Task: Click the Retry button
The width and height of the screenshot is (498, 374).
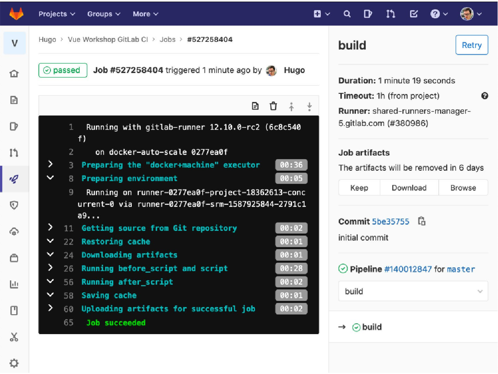Action: [x=472, y=45]
